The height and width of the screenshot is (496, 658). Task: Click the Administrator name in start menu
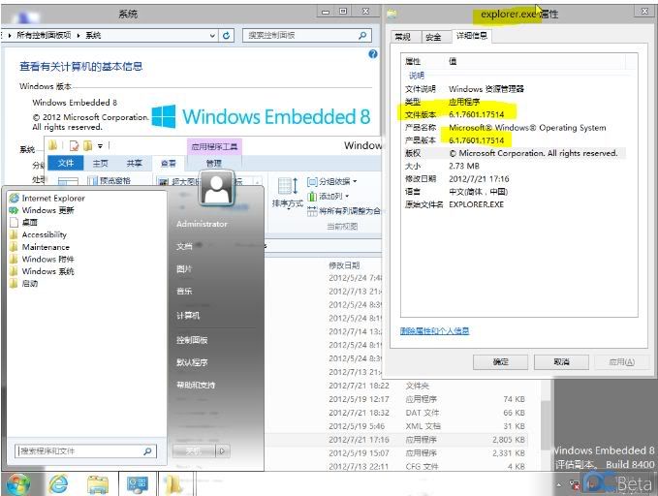(202, 224)
